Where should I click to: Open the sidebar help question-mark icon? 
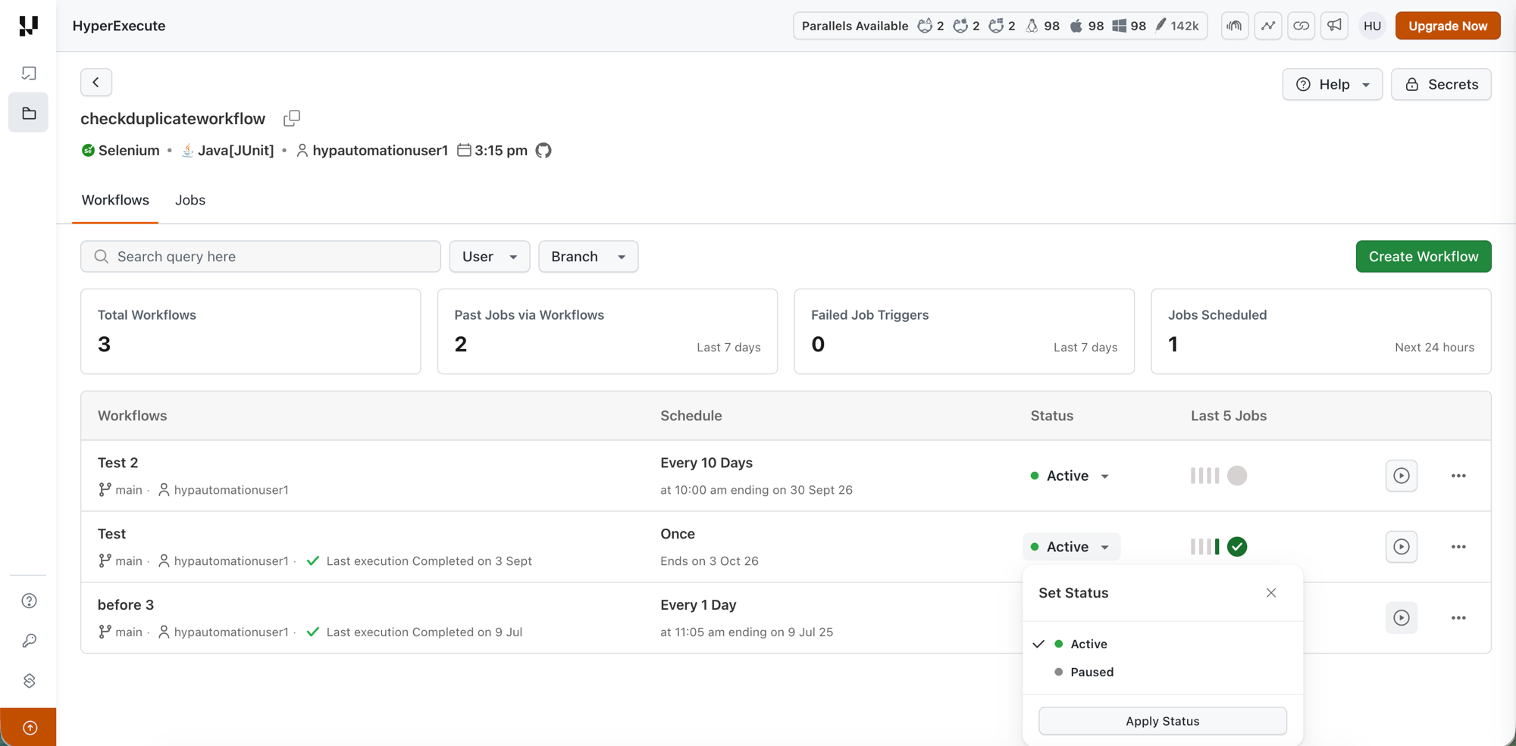[x=29, y=601]
